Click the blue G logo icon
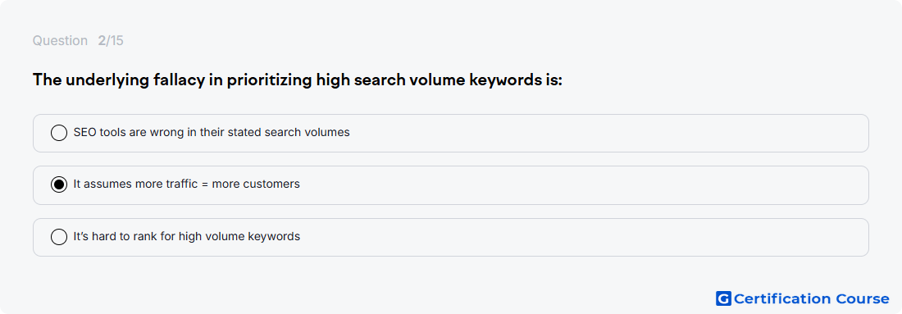Viewport: 902px width, 314px height. (723, 298)
